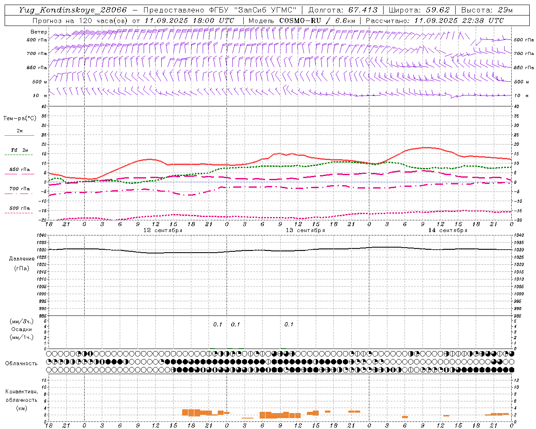Screen dimensions: 536x429
Task: Select the Давление panel label
Action: click(21, 259)
